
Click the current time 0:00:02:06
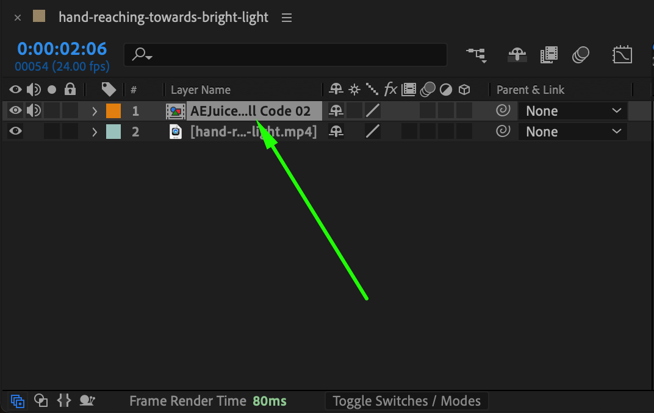62,49
